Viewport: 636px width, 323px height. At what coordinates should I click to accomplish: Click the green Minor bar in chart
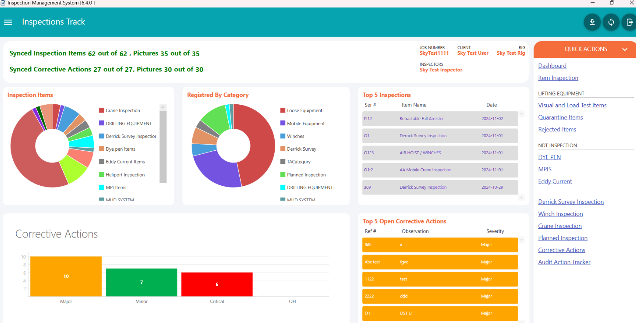point(142,282)
